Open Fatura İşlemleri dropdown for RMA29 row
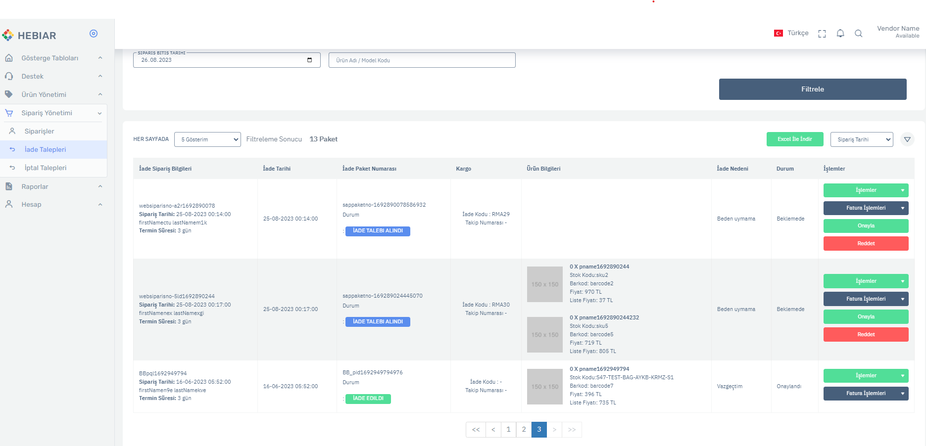Viewport: 926px width, 446px height. (x=866, y=208)
